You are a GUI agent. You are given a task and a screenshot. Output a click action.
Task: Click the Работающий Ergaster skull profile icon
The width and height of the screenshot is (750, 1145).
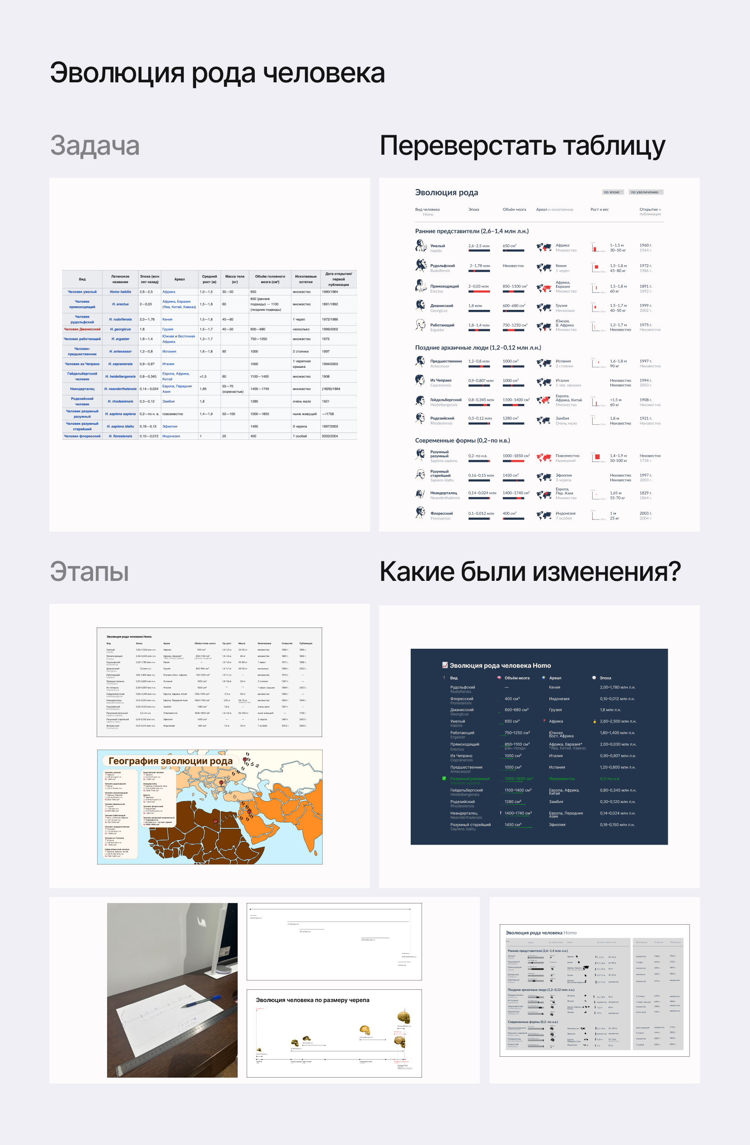point(422,325)
